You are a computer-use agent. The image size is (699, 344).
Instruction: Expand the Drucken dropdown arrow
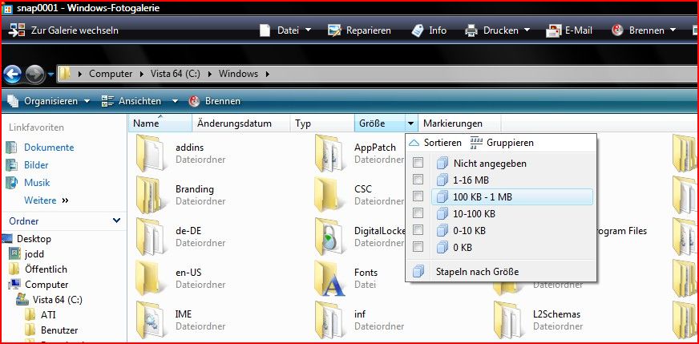pos(527,30)
